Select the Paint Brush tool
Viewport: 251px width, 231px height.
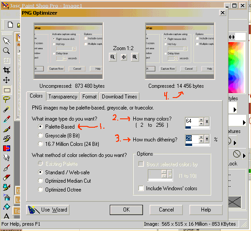7,129
